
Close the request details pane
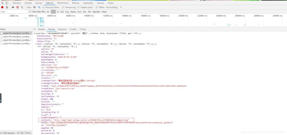pos(35,29)
